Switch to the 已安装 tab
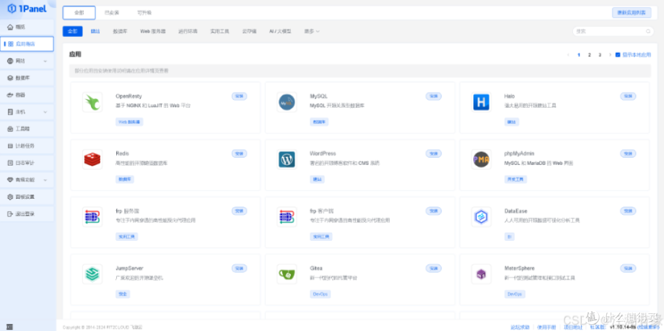 (x=112, y=12)
